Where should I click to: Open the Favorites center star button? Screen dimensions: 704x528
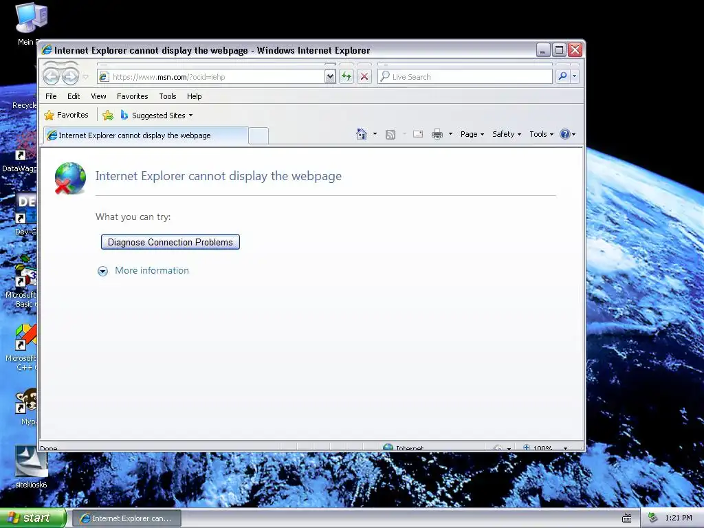click(x=67, y=115)
